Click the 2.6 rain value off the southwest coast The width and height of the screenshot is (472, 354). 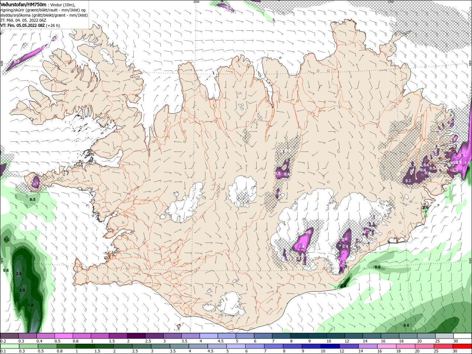(19, 274)
